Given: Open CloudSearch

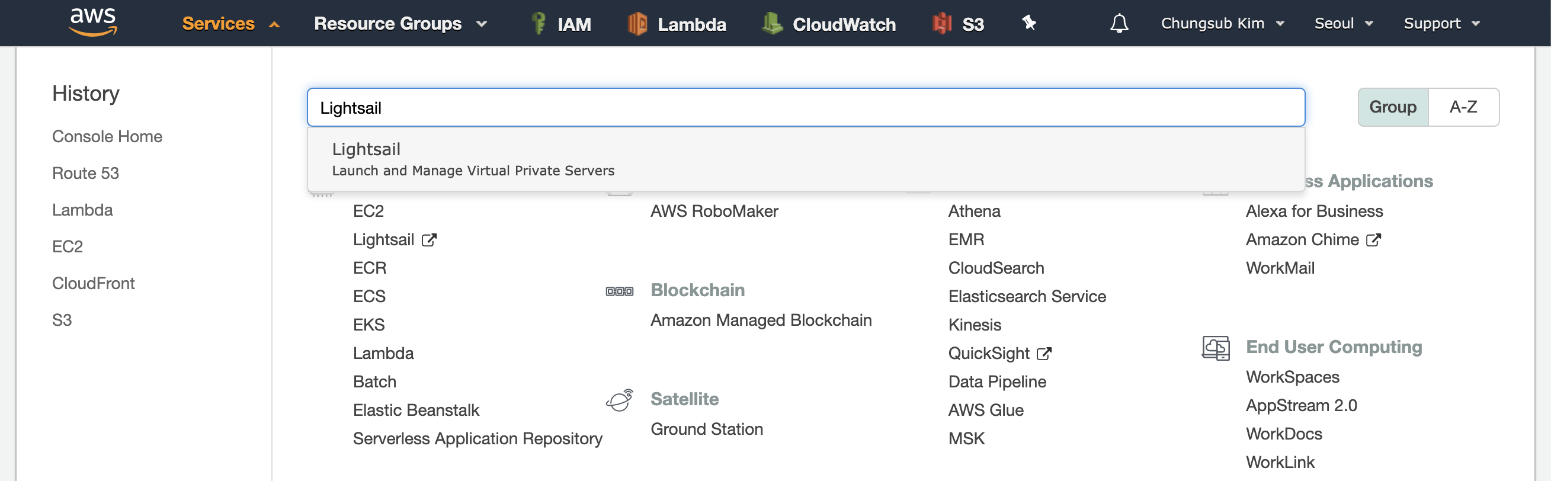Looking at the screenshot, I should [996, 268].
